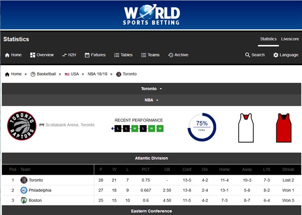This screenshot has height=215, width=302.
Task: Click the 75% form progress circle
Action: 202,127
